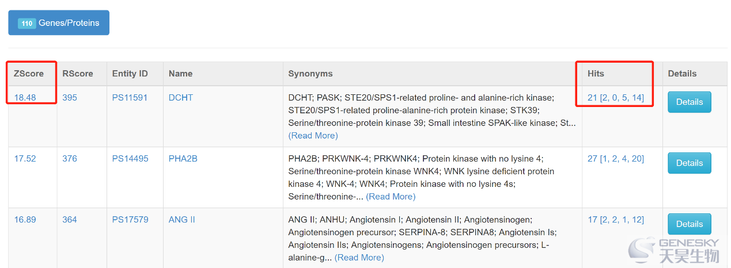
Task: Open entity ID PS14495 link
Action: point(130,159)
